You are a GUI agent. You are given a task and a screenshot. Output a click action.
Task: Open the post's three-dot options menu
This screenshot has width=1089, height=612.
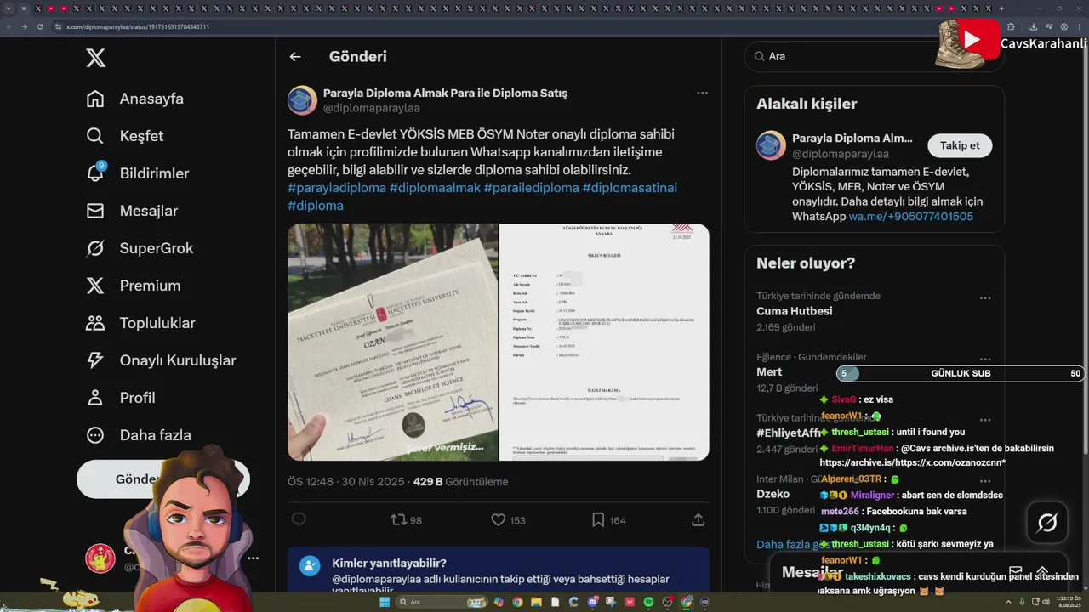[x=702, y=93]
